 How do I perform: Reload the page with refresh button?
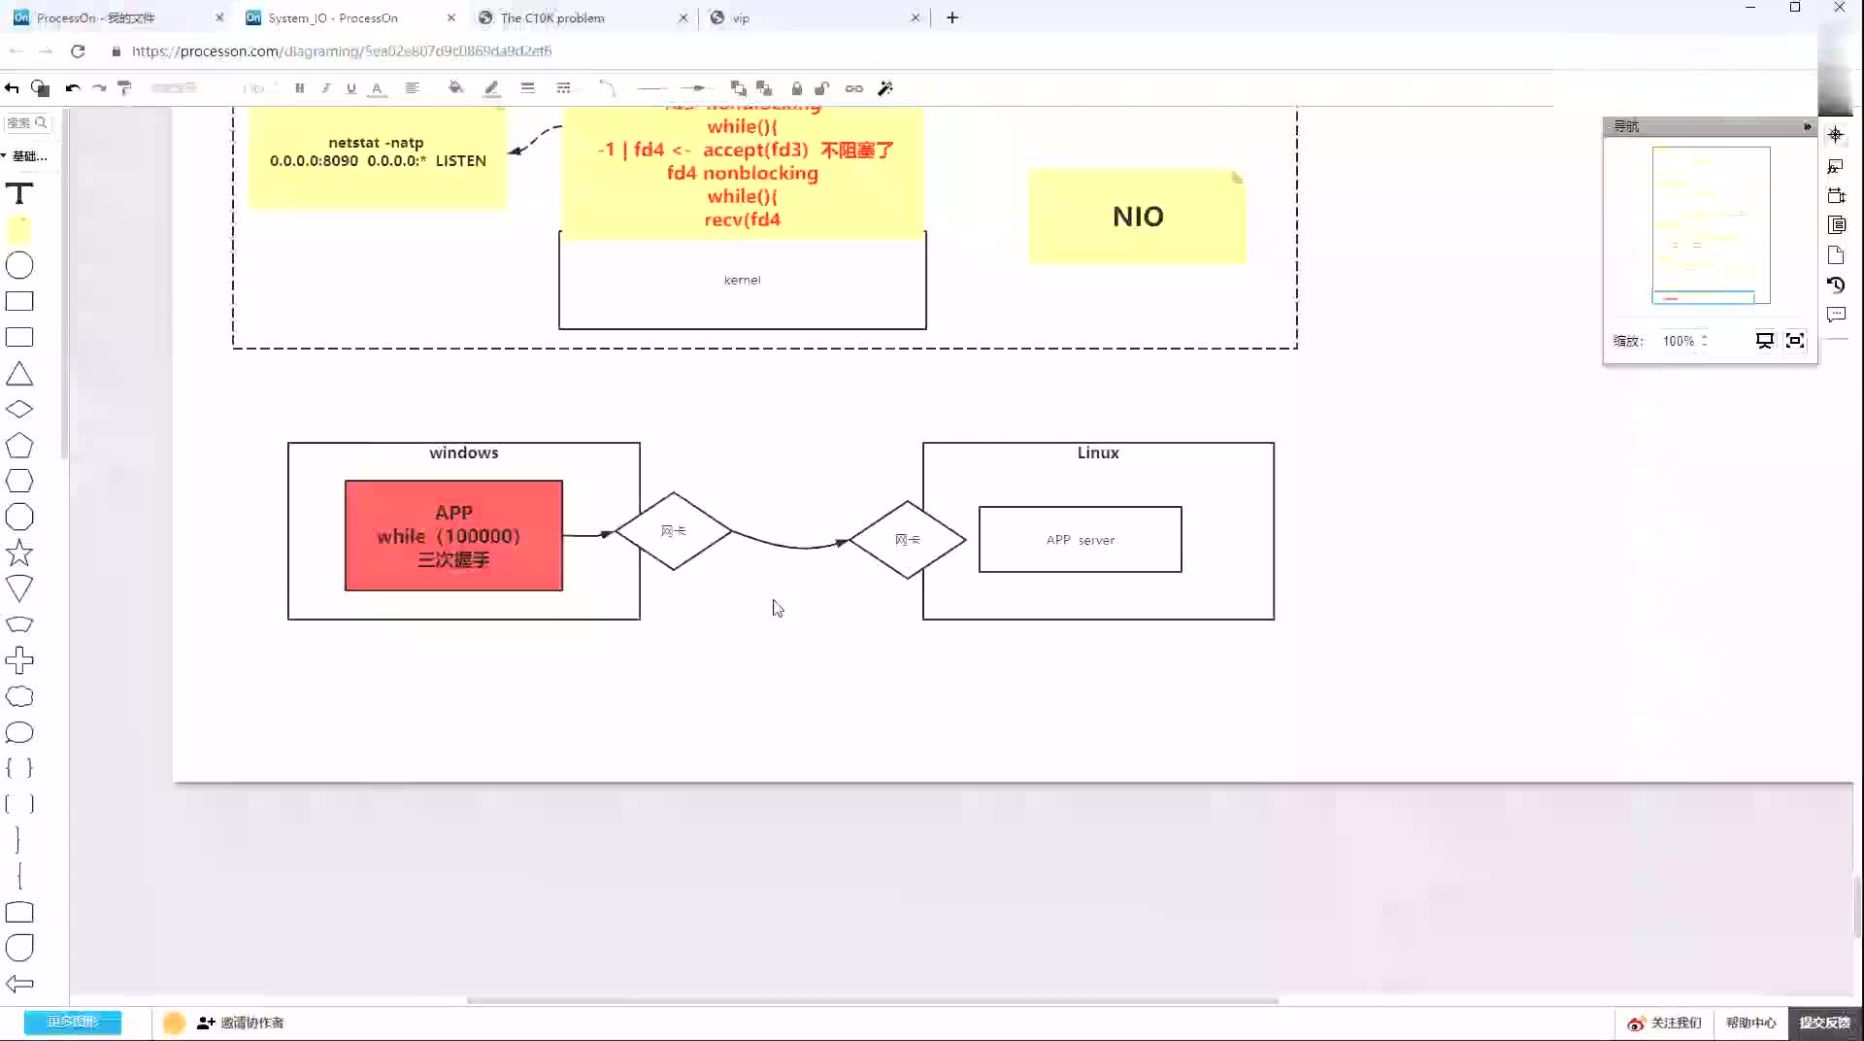click(x=78, y=50)
